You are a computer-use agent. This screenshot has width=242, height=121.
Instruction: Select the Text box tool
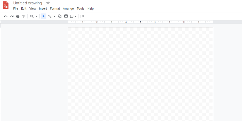66,16
